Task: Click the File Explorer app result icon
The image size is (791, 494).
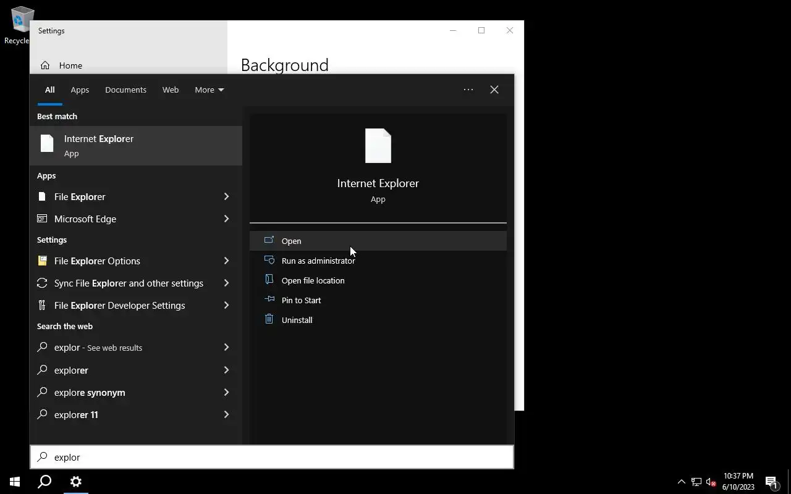Action: [x=42, y=196]
